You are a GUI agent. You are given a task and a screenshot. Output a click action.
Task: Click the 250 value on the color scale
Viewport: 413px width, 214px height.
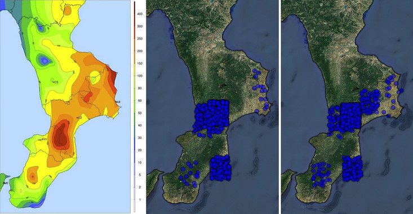pos(140,39)
